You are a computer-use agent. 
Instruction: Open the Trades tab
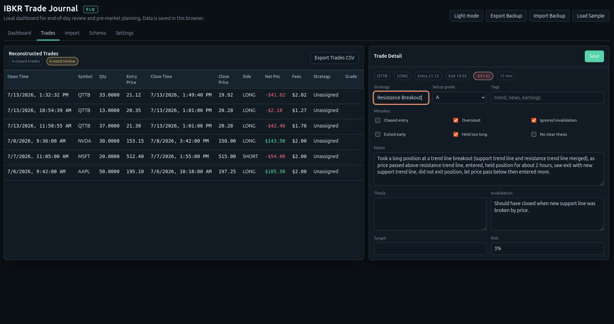point(48,33)
